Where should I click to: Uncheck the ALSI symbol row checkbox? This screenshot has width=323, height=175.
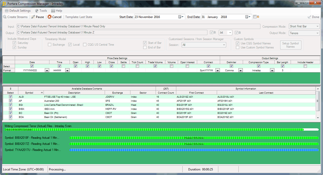[10, 97]
